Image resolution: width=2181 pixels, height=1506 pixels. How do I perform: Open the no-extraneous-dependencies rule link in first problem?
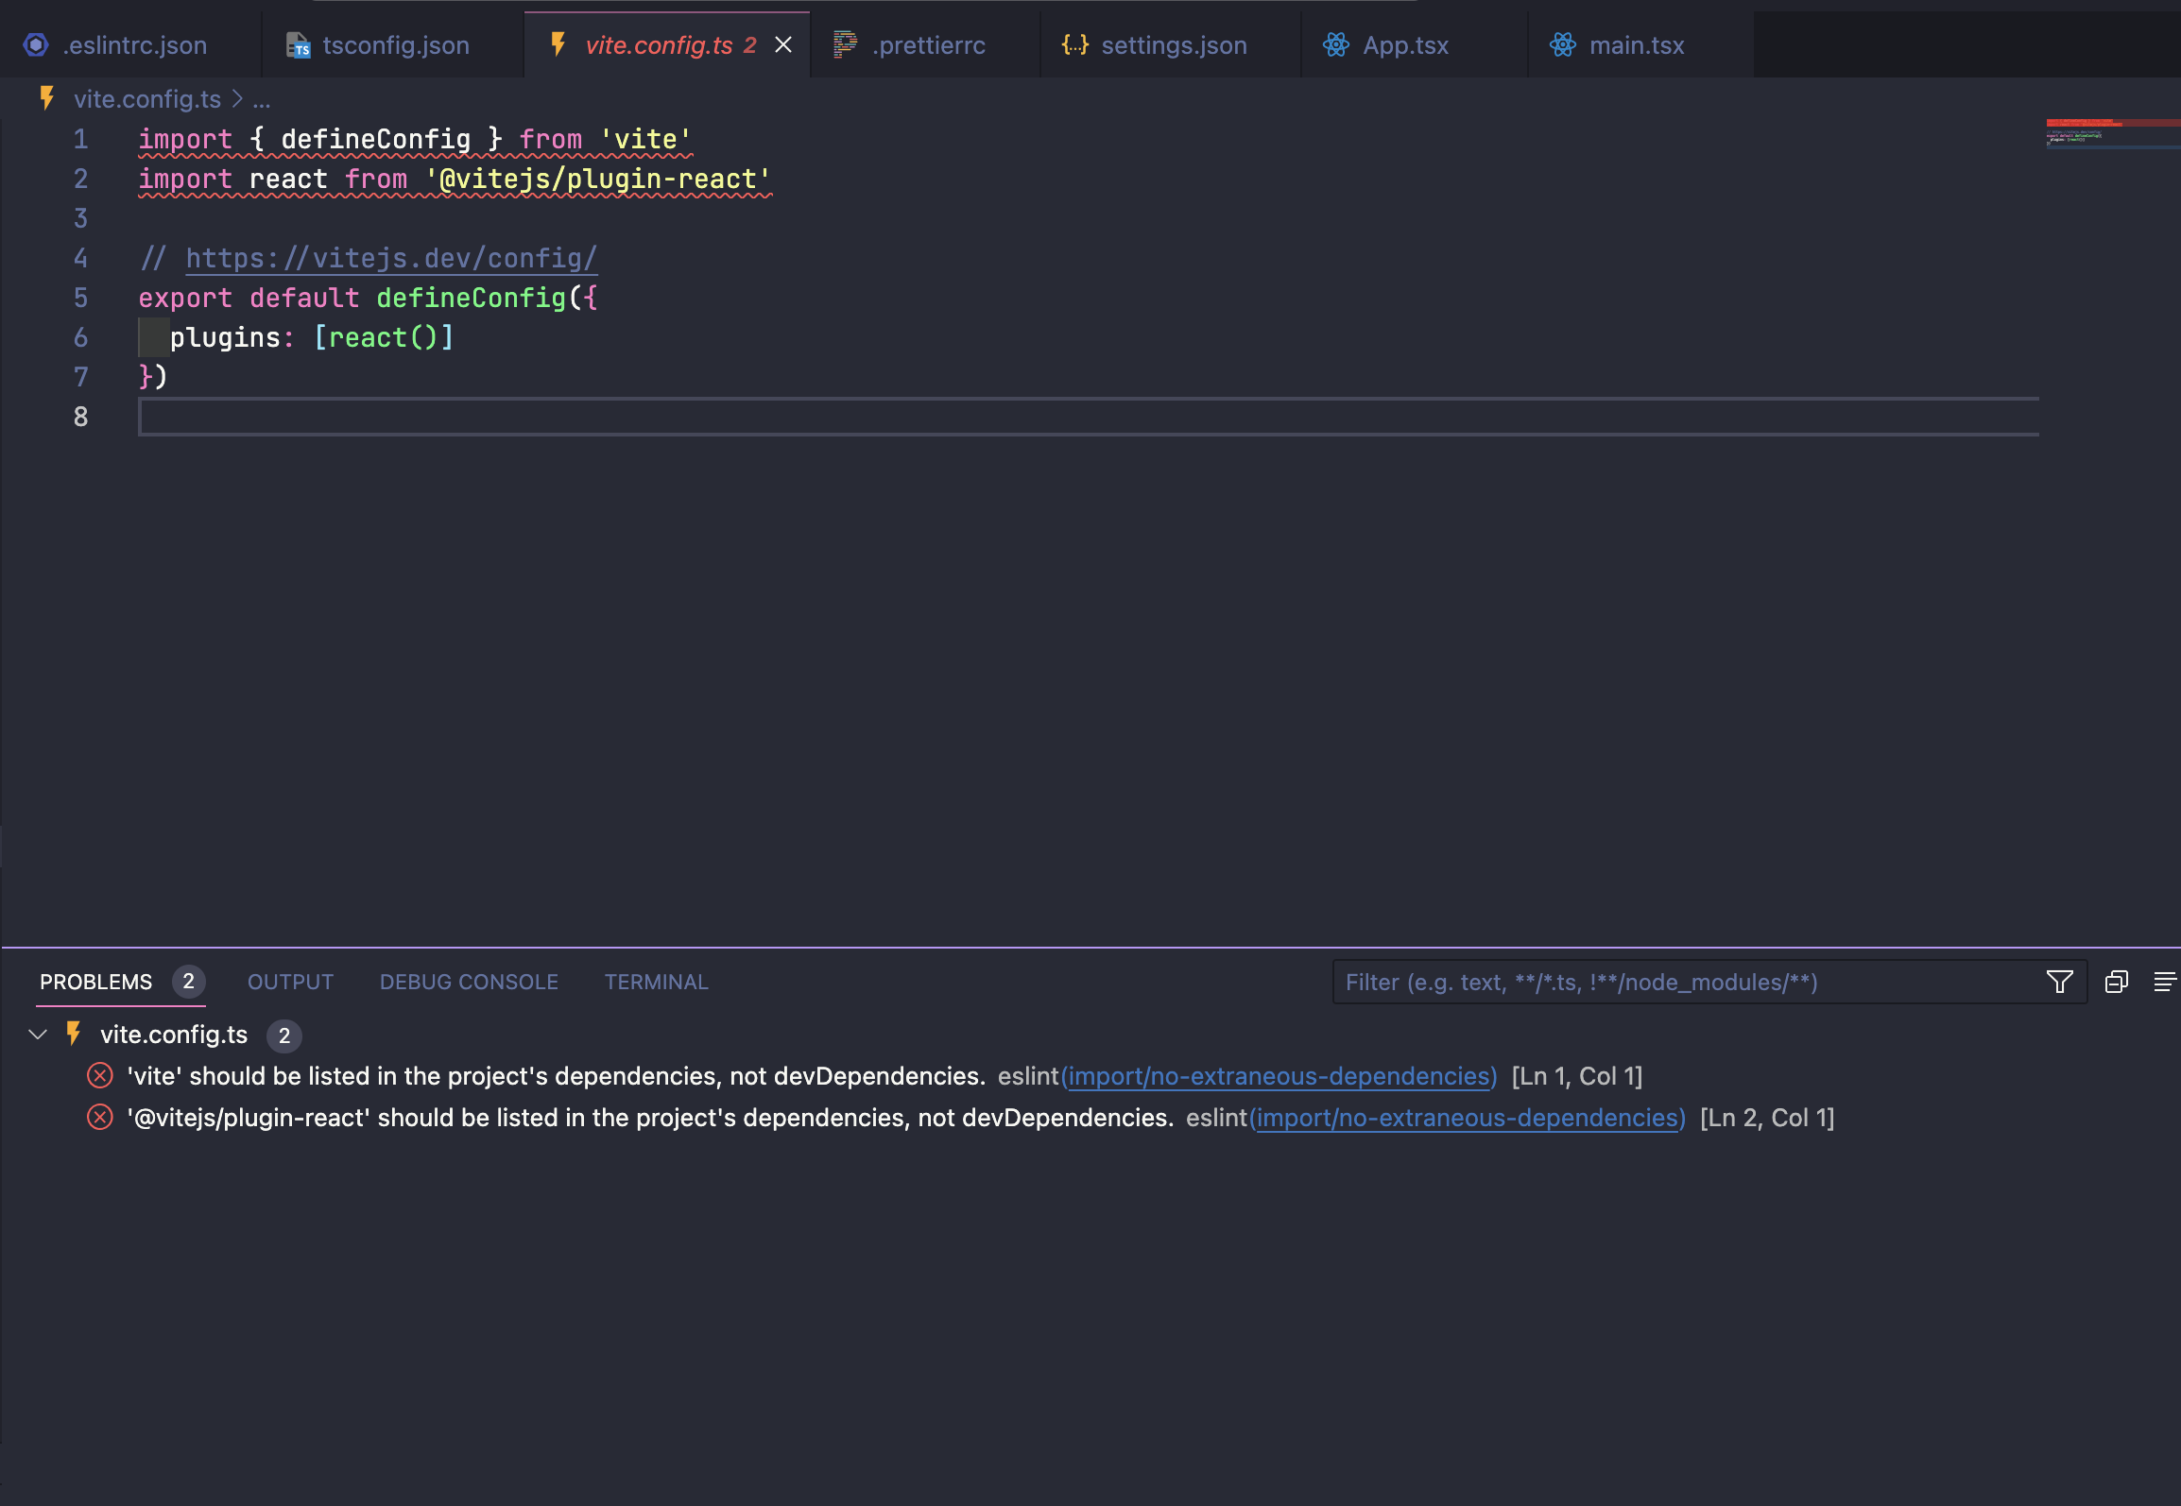click(x=1279, y=1076)
